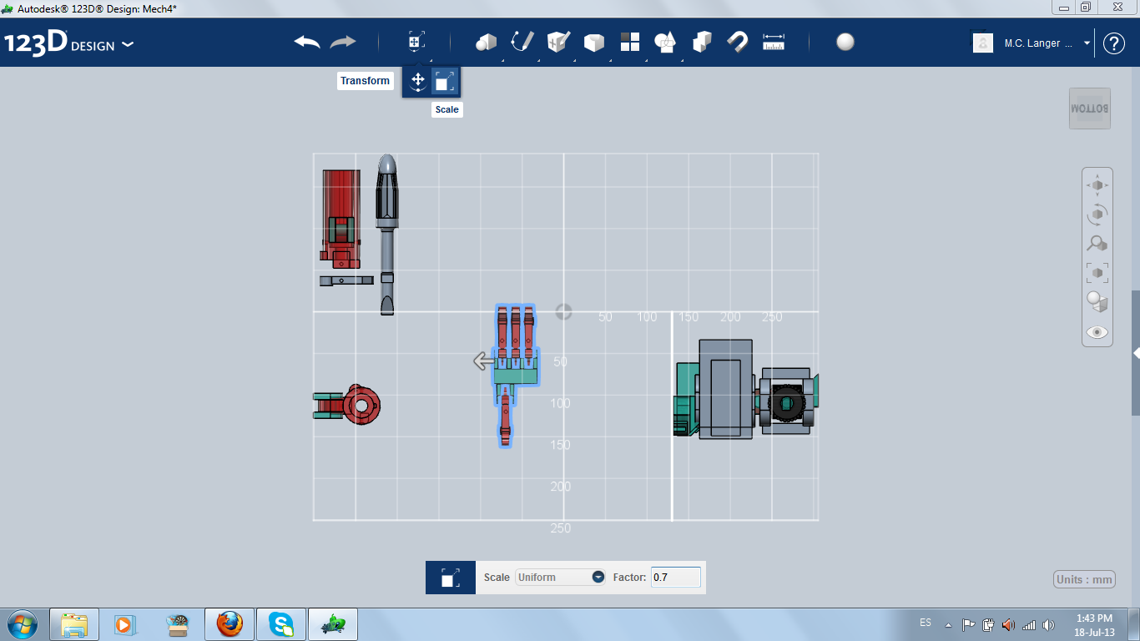The width and height of the screenshot is (1140, 641).
Task: Open the Grouping tool
Action: pyautogui.click(x=665, y=42)
